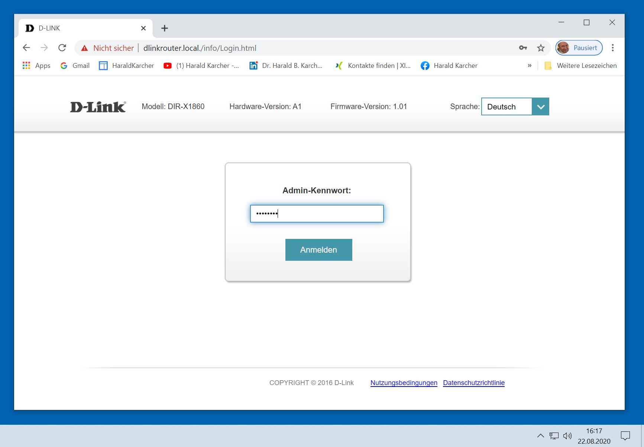This screenshot has width=644, height=447.
Task: Open the Apps bookmark
Action: tap(36, 66)
